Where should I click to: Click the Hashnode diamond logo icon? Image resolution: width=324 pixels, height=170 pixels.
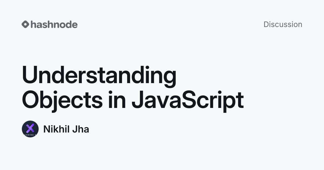tap(25, 24)
